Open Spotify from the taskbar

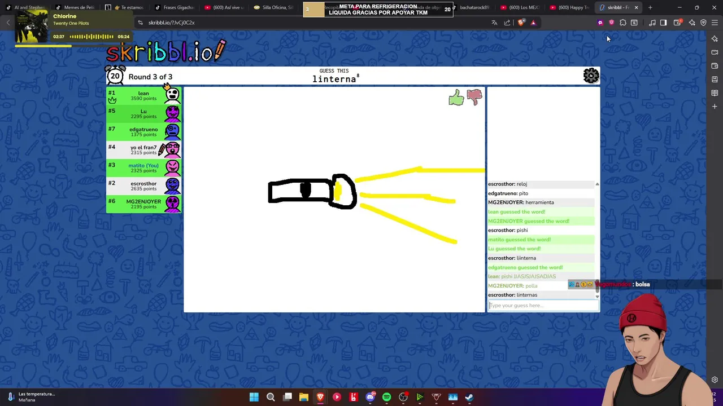pyautogui.click(x=386, y=397)
